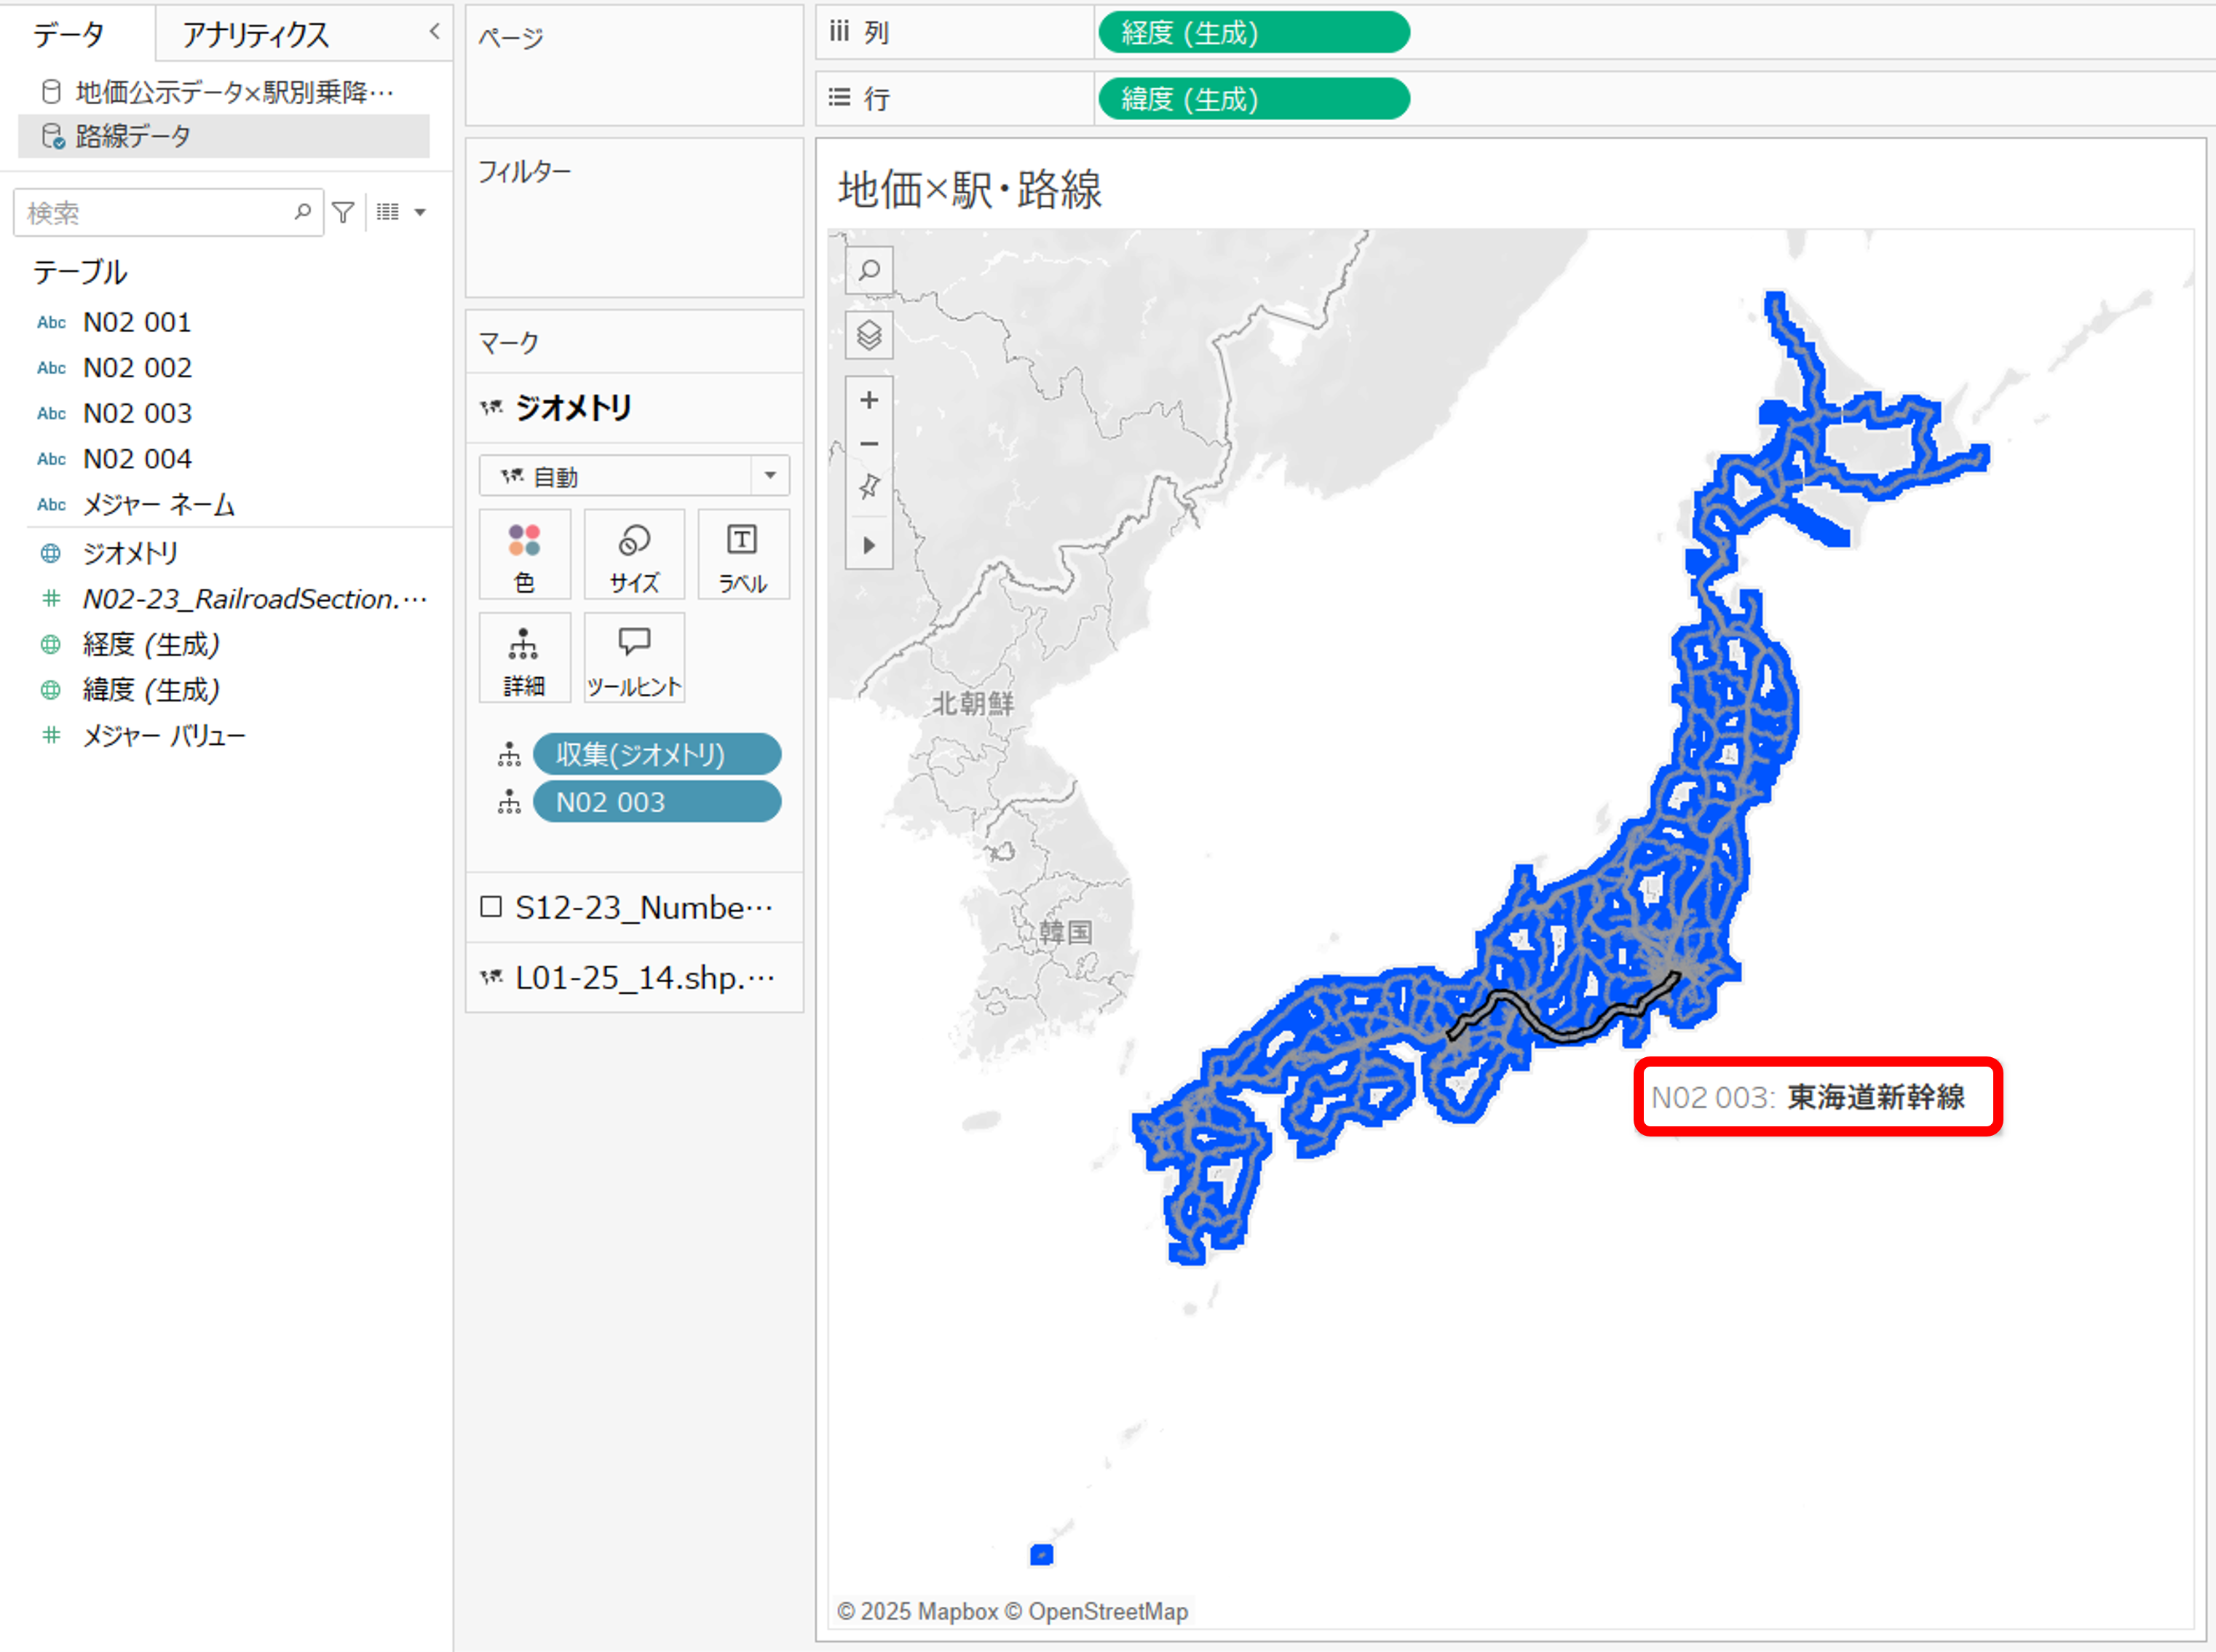2216x1652 pixels.
Task: Select the N02 001 field
Action: tap(137, 322)
